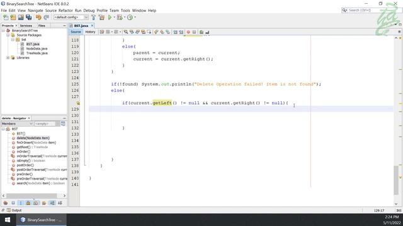Image resolution: width=403 pixels, height=226 pixels.
Task: Go to Next Bookmark icon
Action: point(162,32)
